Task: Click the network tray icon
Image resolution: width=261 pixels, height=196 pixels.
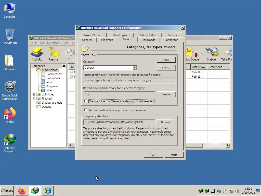Action: point(231,191)
